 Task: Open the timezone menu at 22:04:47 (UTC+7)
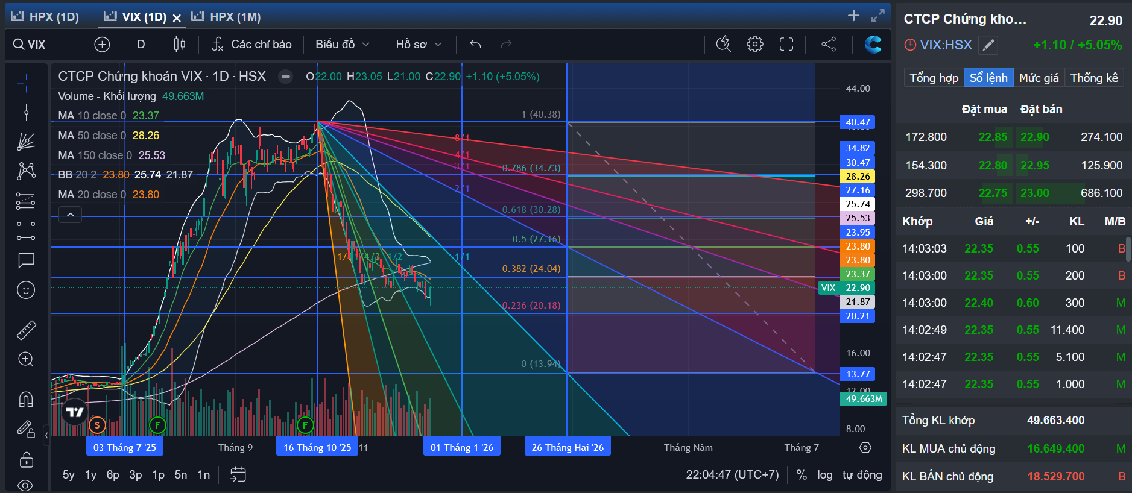coord(732,475)
